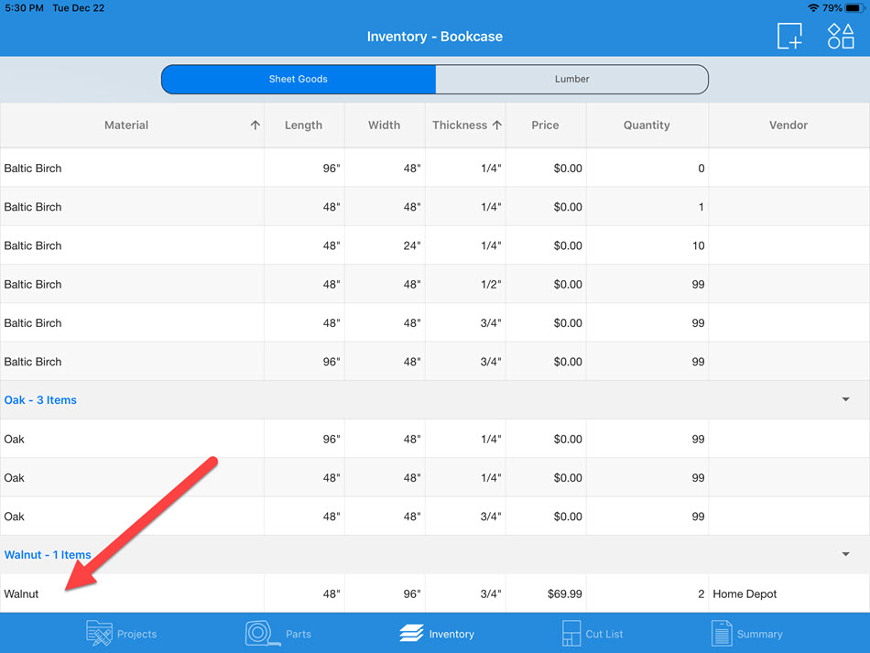870x653 pixels.
Task: Sort by the Quantity column header
Action: point(647,125)
